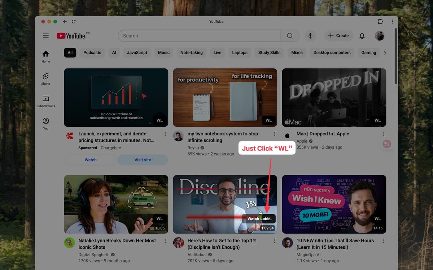The image size is (433, 270).
Task: Open the browser extensions icon
Action: pyautogui.click(x=380, y=22)
